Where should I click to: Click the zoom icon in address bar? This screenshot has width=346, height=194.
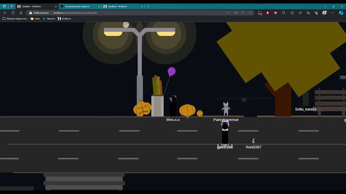[228, 13]
